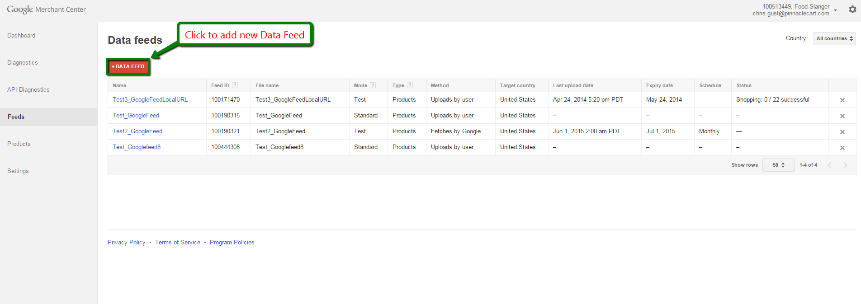
Task: Delete the Test_GoogleFeed feed with X
Action: click(x=842, y=116)
